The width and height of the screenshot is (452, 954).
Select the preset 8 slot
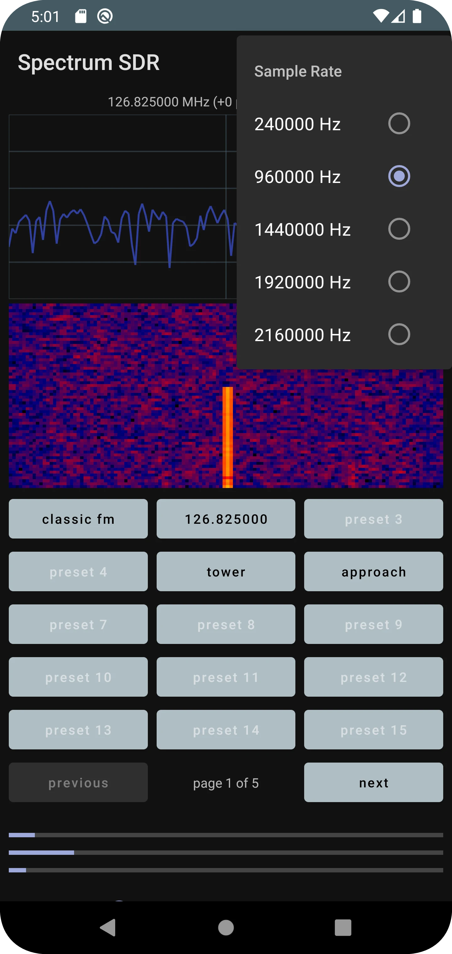(226, 624)
